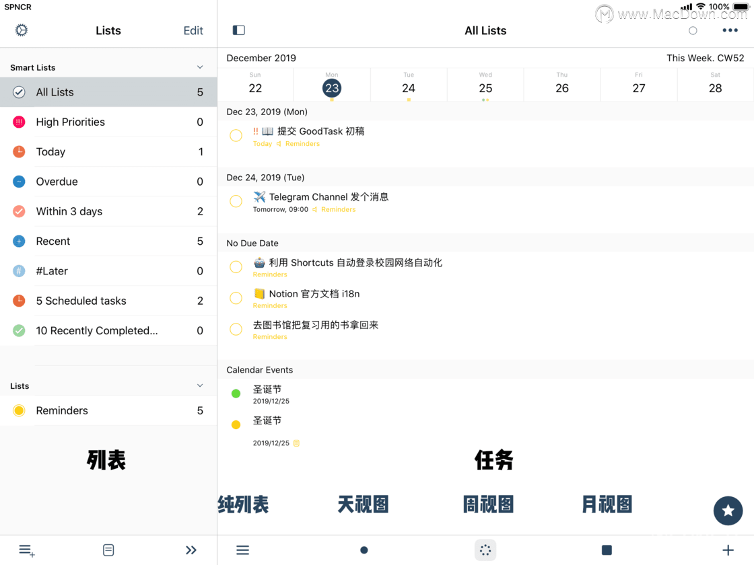Click the Edit button in Lists header
This screenshot has height=565, width=754.
pyautogui.click(x=193, y=31)
